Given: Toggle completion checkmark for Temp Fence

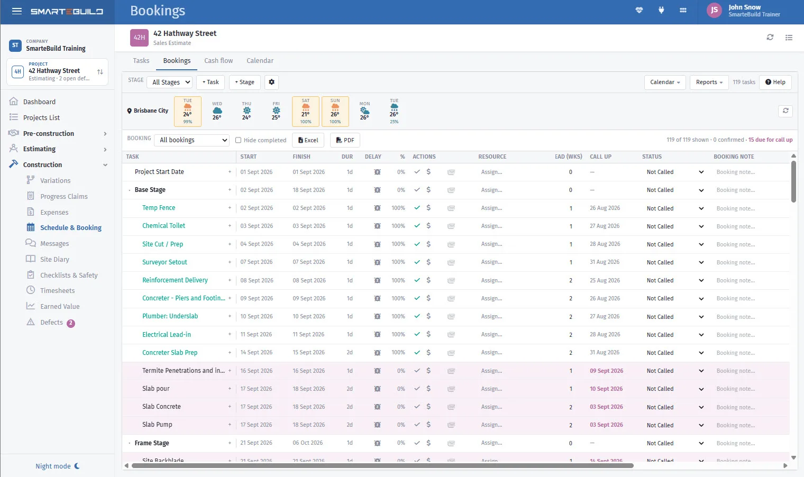Looking at the screenshot, I should [x=417, y=208].
